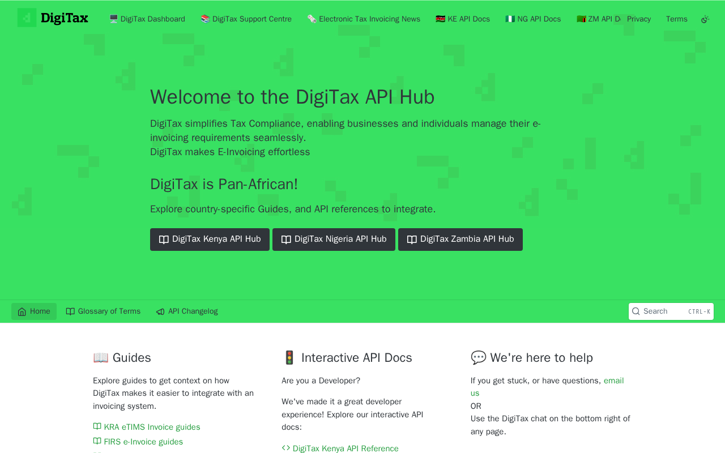Open DigiTax Kenya API Hub button

click(x=210, y=240)
